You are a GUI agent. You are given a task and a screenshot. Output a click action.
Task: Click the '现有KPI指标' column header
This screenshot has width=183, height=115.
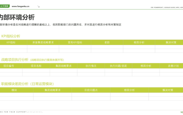click(x=75, y=42)
